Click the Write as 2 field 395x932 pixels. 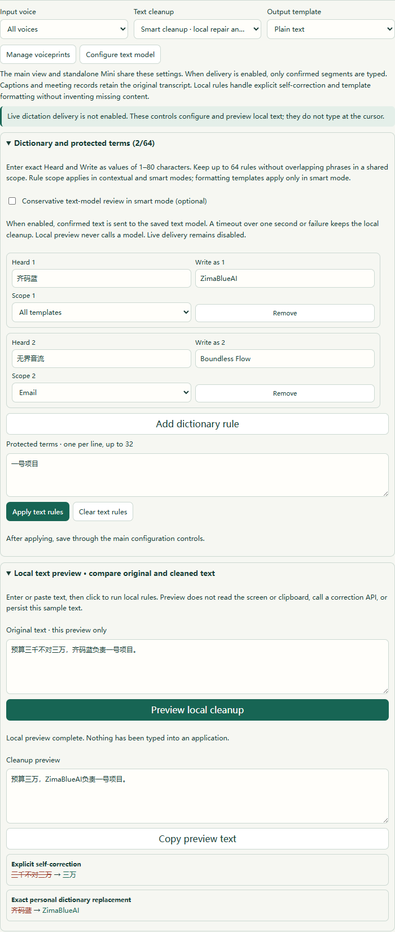(285, 359)
